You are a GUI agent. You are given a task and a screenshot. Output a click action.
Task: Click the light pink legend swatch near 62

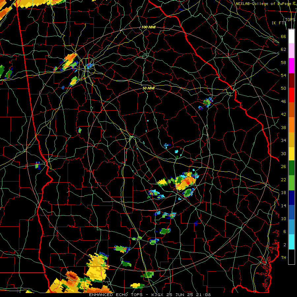tap(291, 51)
